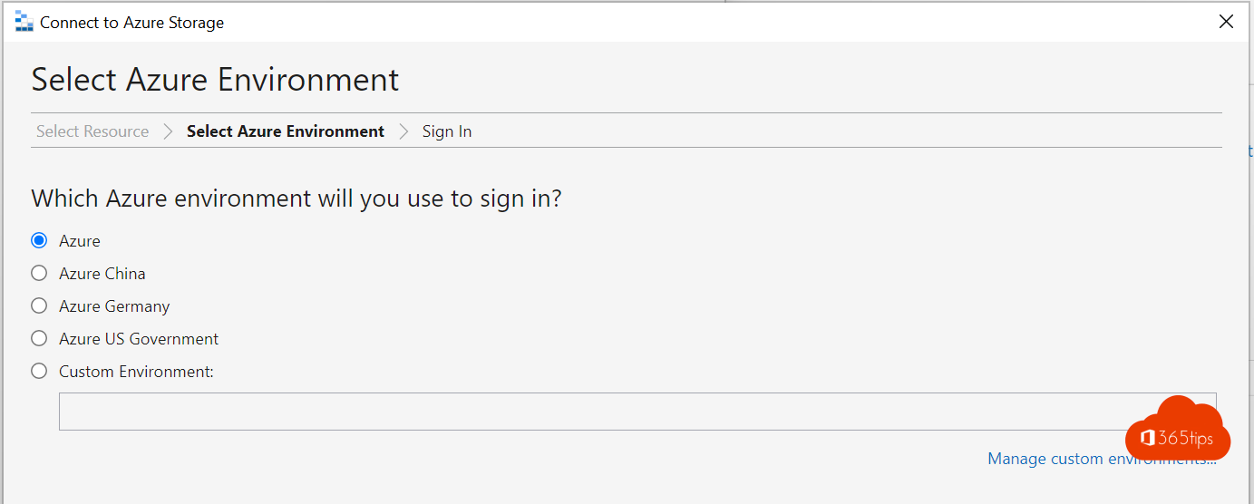Choose the Azure China environment option
This screenshot has height=504, width=1254.
tap(39, 274)
